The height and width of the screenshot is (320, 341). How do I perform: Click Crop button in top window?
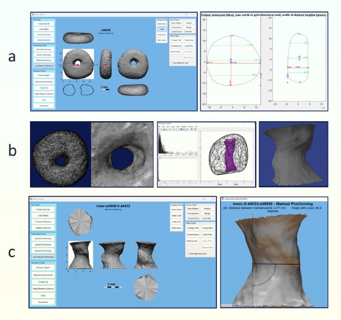44,100
